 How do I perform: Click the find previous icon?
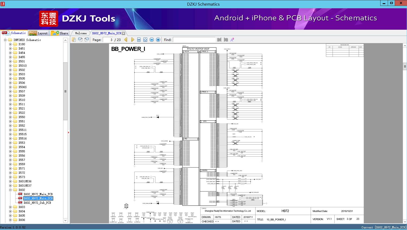[219, 40]
